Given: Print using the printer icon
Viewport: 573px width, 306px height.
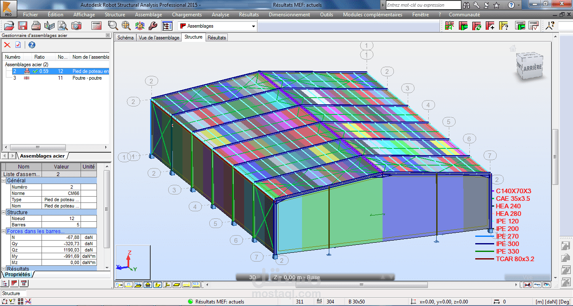Looking at the screenshot, I should coord(36,26).
